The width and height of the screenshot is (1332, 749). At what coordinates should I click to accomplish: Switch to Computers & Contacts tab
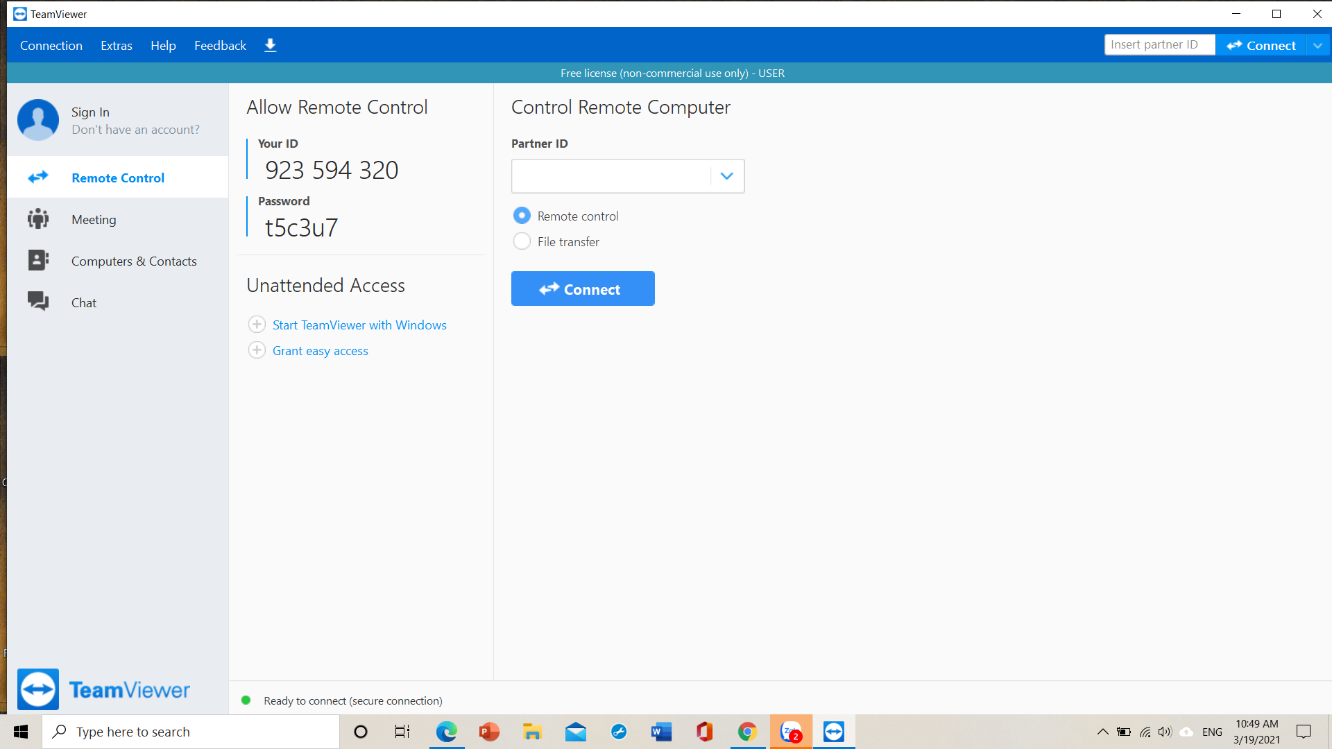pos(118,261)
